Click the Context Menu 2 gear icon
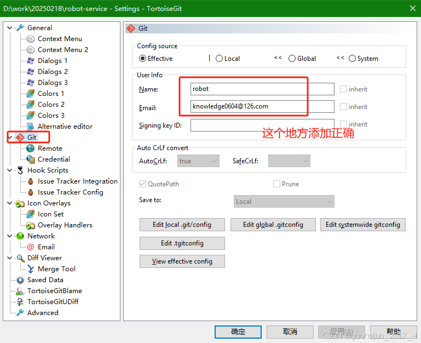421x343 pixels. [x=31, y=50]
